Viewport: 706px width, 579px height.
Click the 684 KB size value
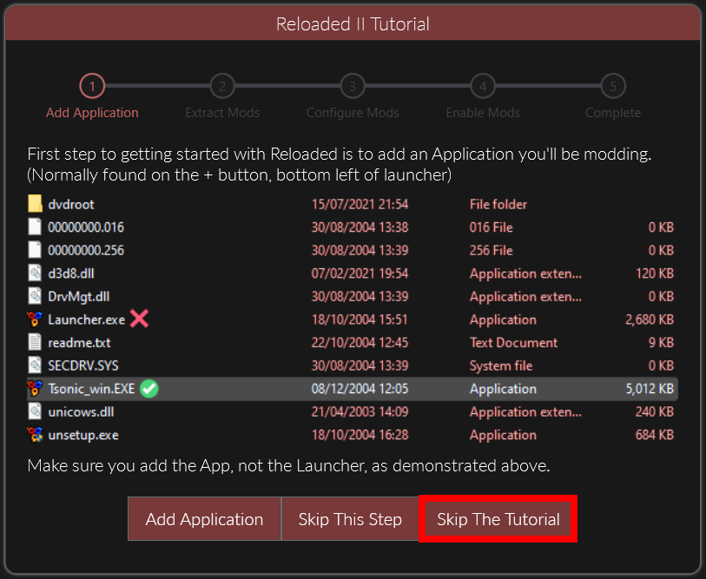point(655,435)
